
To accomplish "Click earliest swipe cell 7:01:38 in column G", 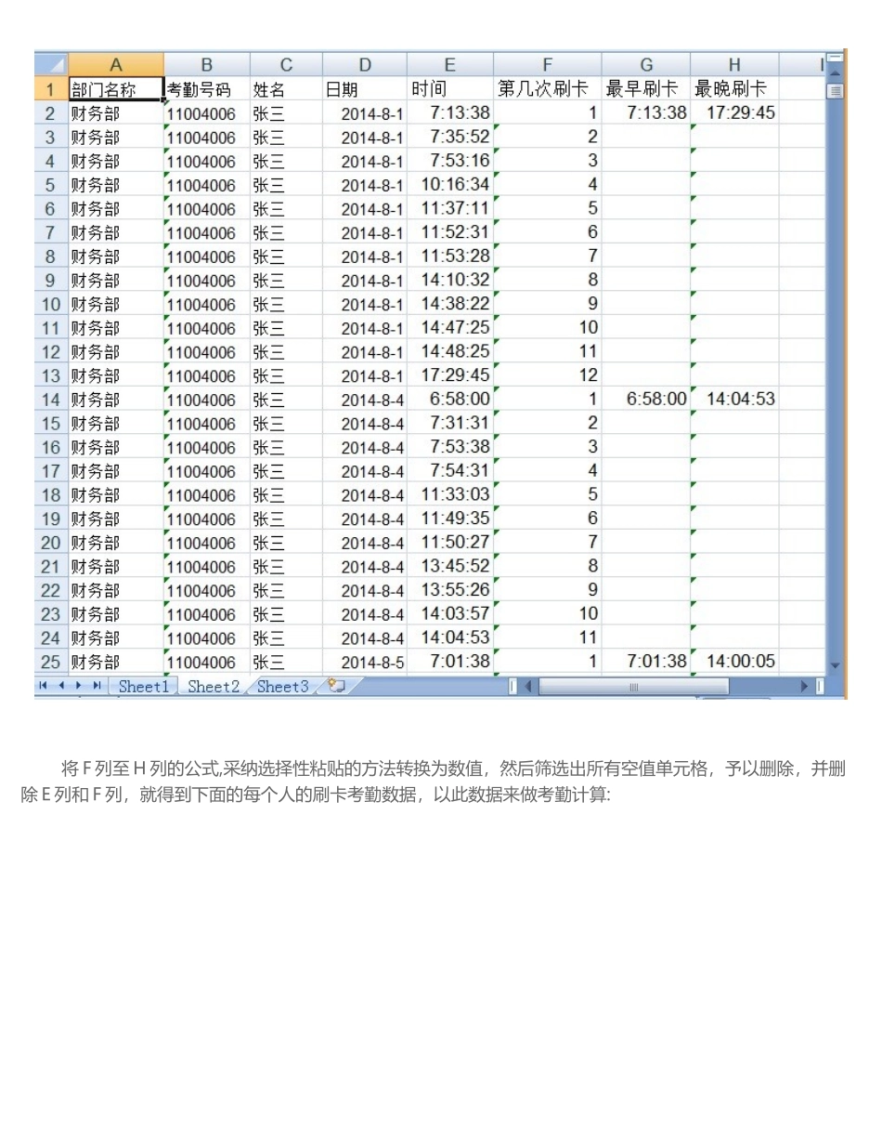I will click(646, 662).
